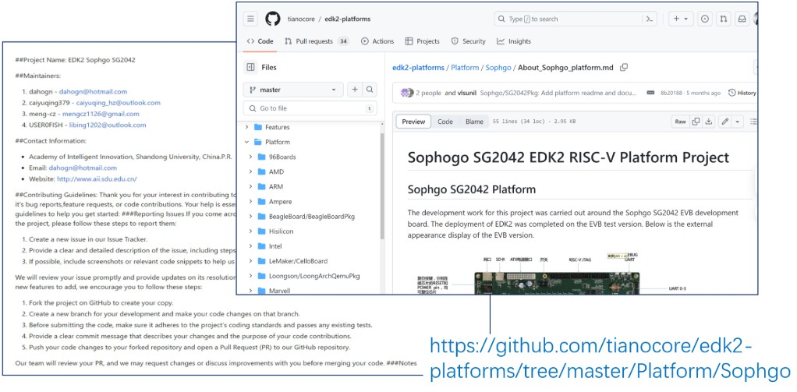Switch to the Preview view
The width and height of the screenshot is (797, 392).
(414, 122)
